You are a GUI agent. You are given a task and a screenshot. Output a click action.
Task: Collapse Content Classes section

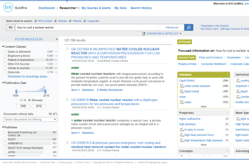(x=3, y=47)
